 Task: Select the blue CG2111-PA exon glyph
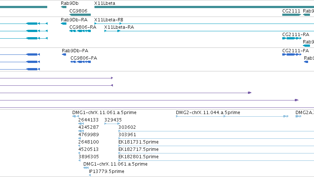coord(292,54)
